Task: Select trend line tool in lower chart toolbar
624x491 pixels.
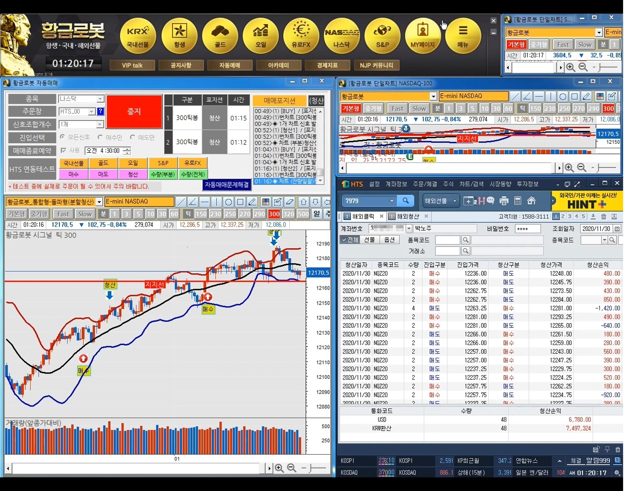Action: point(181,202)
